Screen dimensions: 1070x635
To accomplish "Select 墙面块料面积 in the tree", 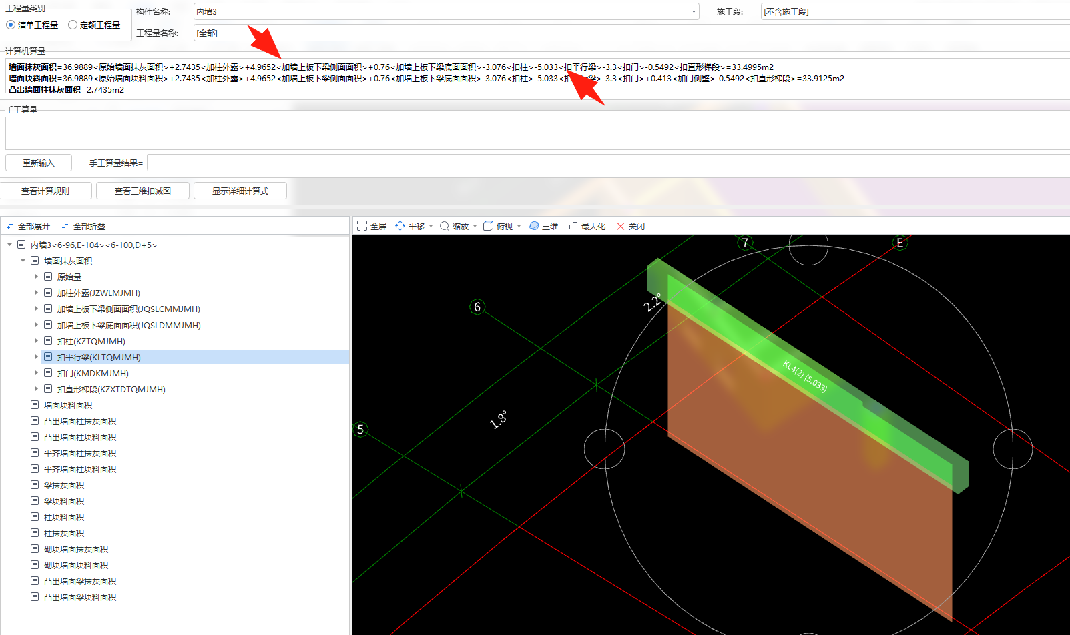I will (x=68, y=405).
